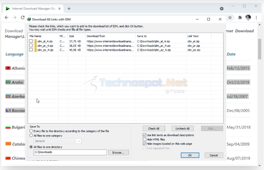
Task: Open the browser profile avatar
Action: [248, 17]
